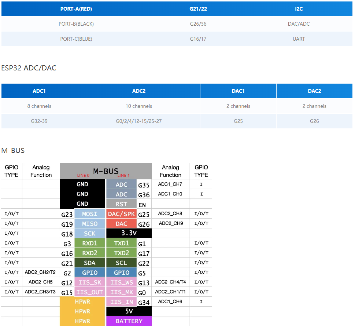
Task: Click the blue MOSI pin block
Action: (90, 214)
